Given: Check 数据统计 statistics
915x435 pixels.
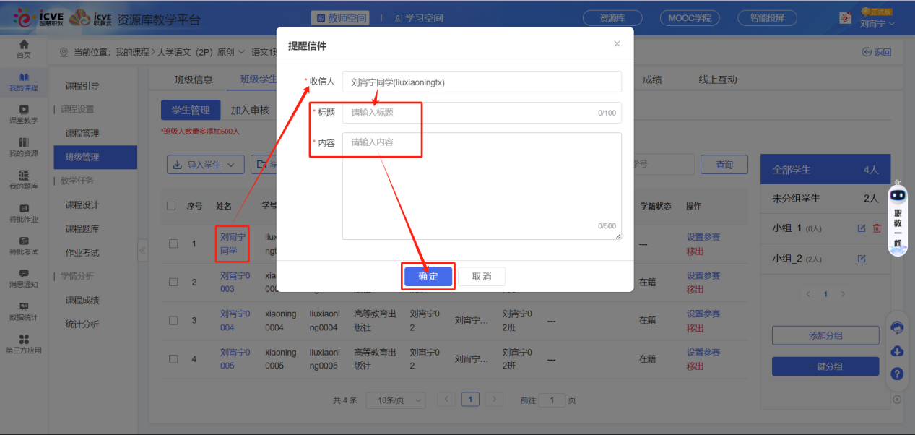Looking at the screenshot, I should [x=22, y=311].
